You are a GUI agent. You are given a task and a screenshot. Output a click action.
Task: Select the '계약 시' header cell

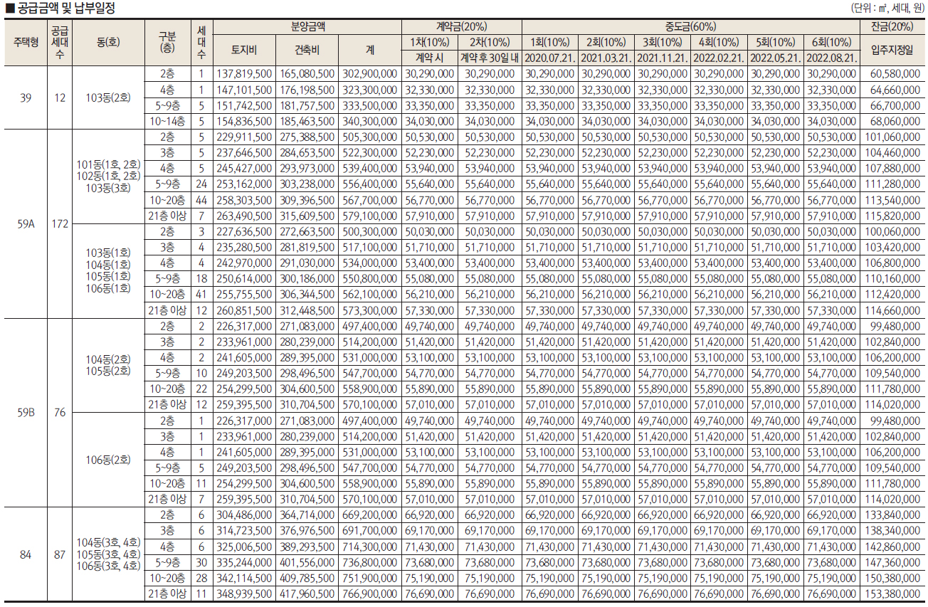point(429,58)
